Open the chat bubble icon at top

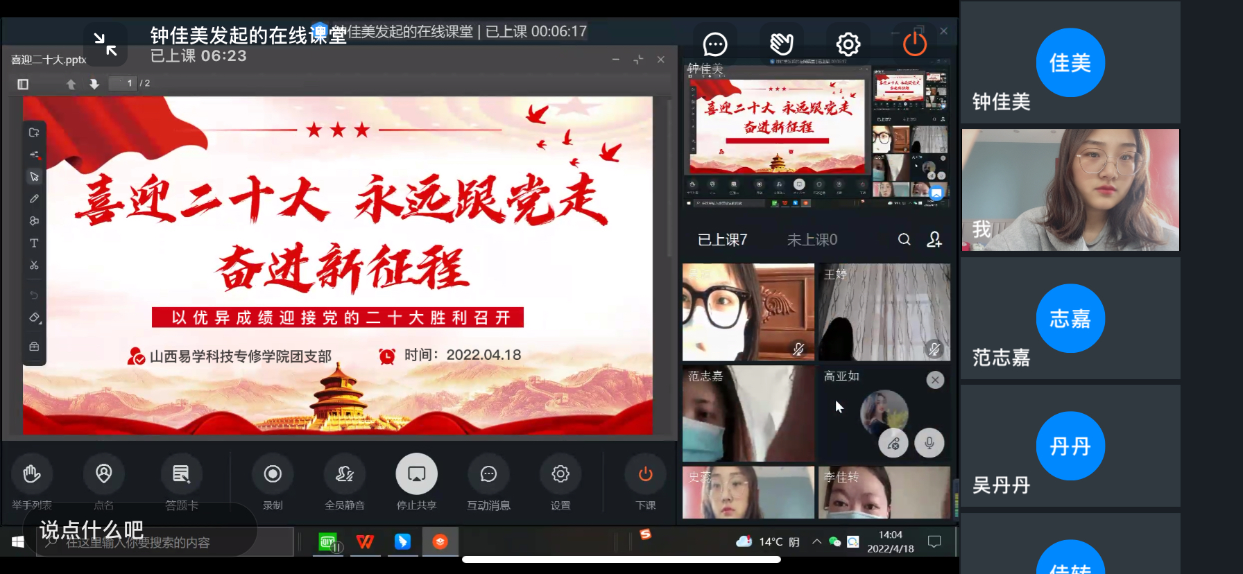point(715,44)
